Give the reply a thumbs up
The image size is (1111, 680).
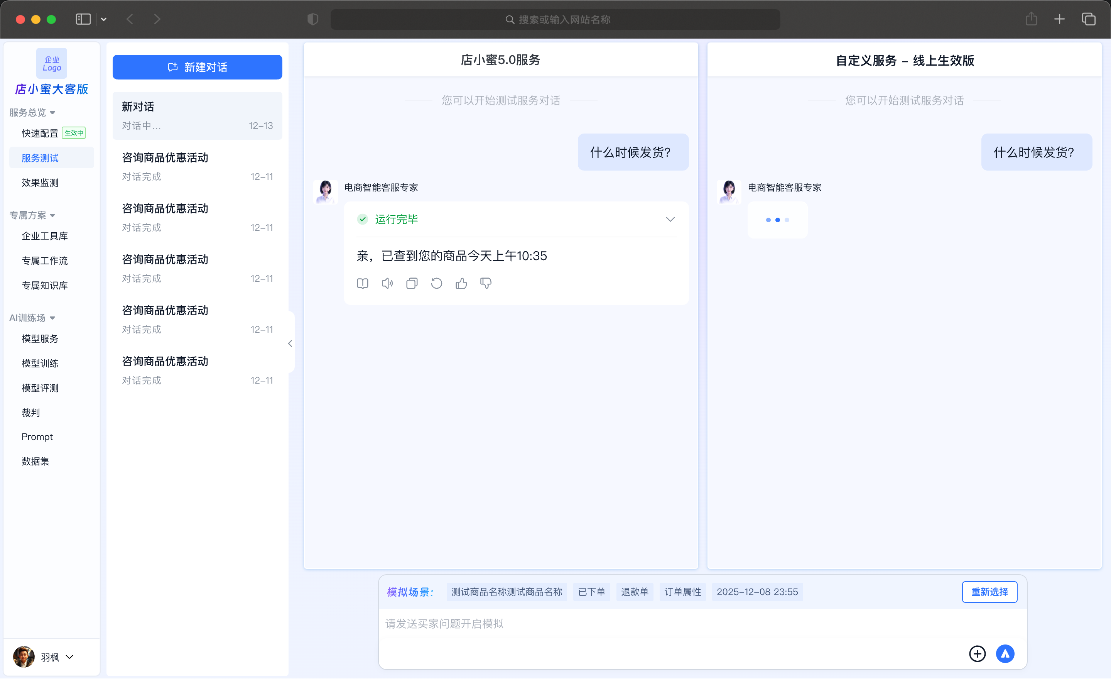tap(461, 283)
